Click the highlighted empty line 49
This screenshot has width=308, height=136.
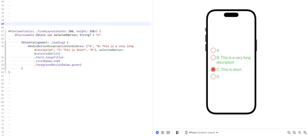coord(80,24)
